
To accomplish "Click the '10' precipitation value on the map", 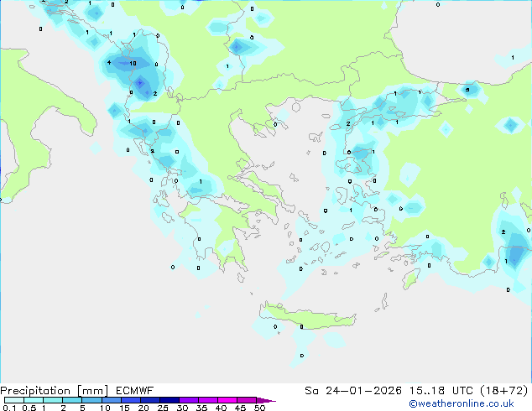I will (133, 64).
